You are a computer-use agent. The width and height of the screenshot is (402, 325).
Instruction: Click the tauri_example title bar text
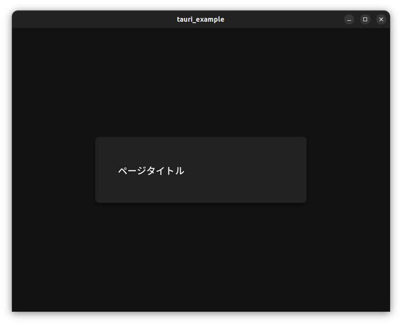point(201,19)
